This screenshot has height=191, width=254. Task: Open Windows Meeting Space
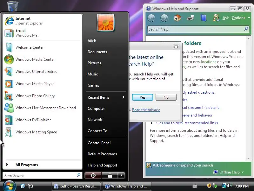point(43,132)
